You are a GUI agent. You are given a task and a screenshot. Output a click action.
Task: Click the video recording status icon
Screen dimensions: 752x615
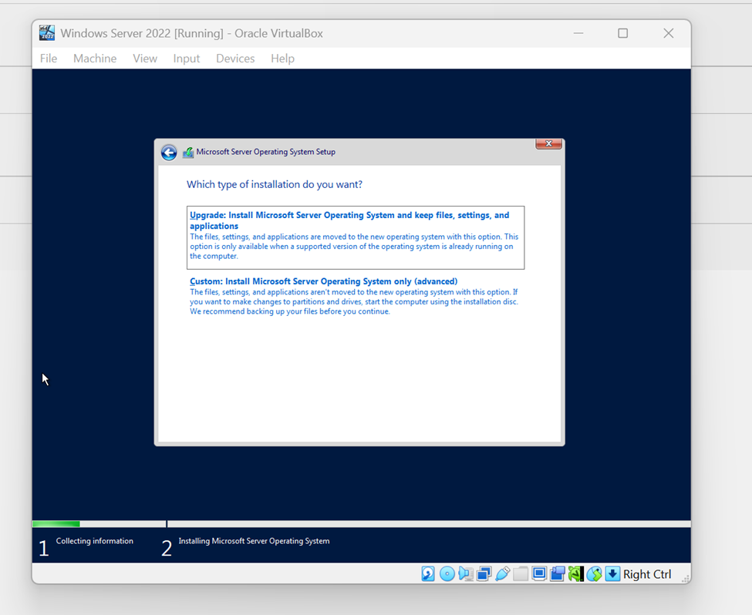click(x=558, y=574)
